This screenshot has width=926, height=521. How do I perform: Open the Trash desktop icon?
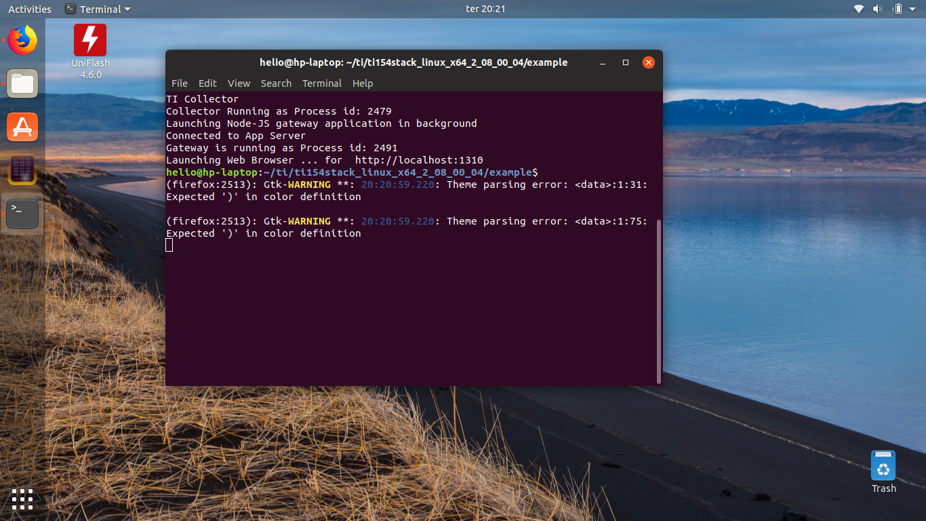(883, 472)
